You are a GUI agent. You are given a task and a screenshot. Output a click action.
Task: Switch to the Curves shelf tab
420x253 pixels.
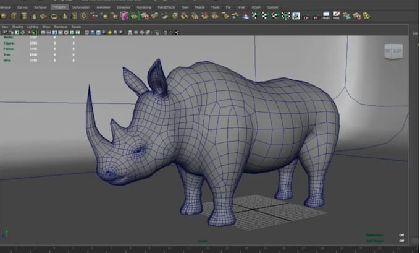tap(22, 7)
